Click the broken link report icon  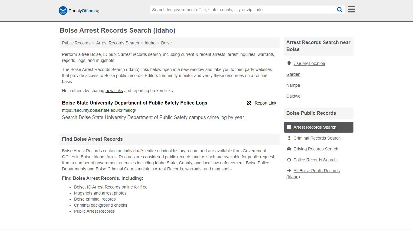pyautogui.click(x=249, y=103)
